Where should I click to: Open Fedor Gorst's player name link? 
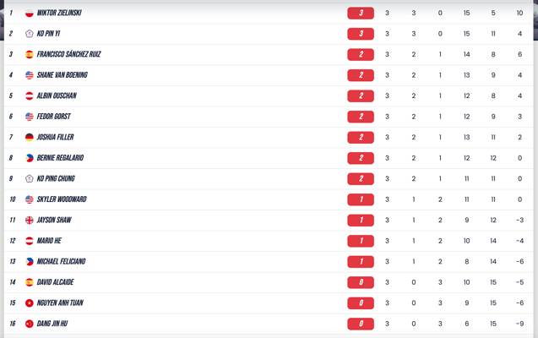(x=53, y=117)
